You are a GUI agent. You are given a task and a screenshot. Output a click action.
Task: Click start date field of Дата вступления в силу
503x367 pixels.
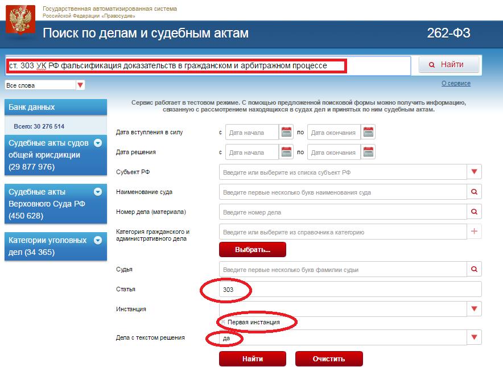pos(252,132)
